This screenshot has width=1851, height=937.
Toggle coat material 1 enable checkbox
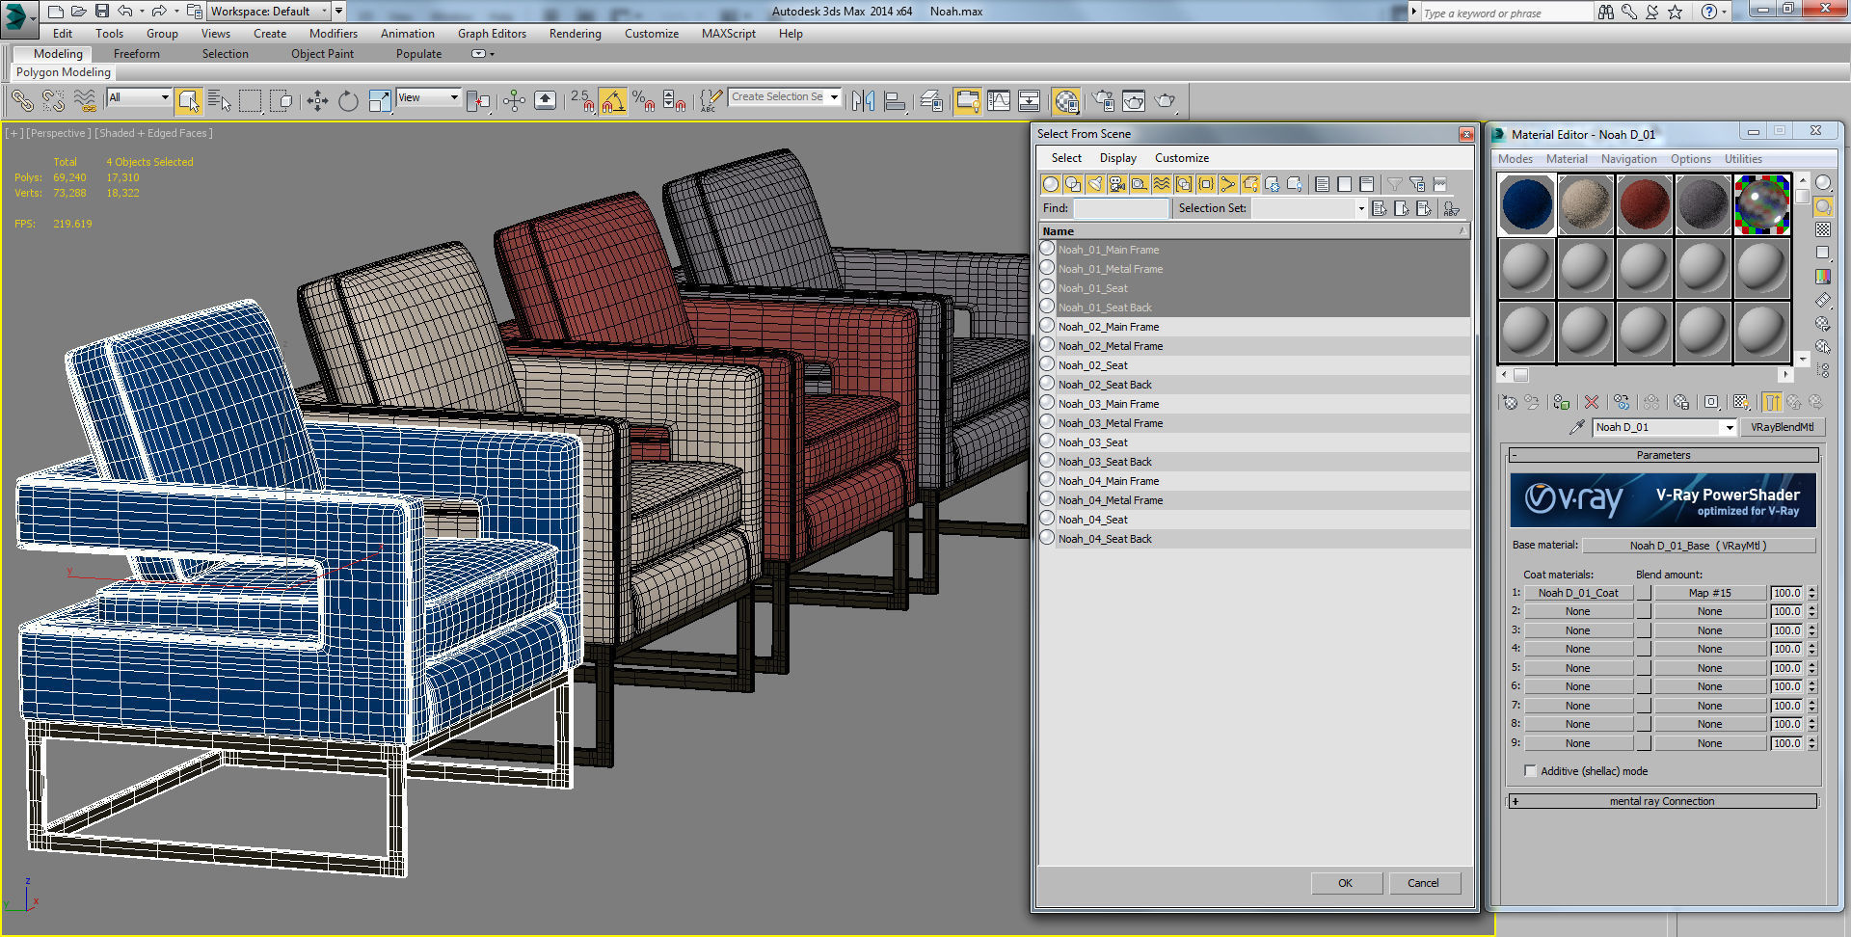point(1644,593)
